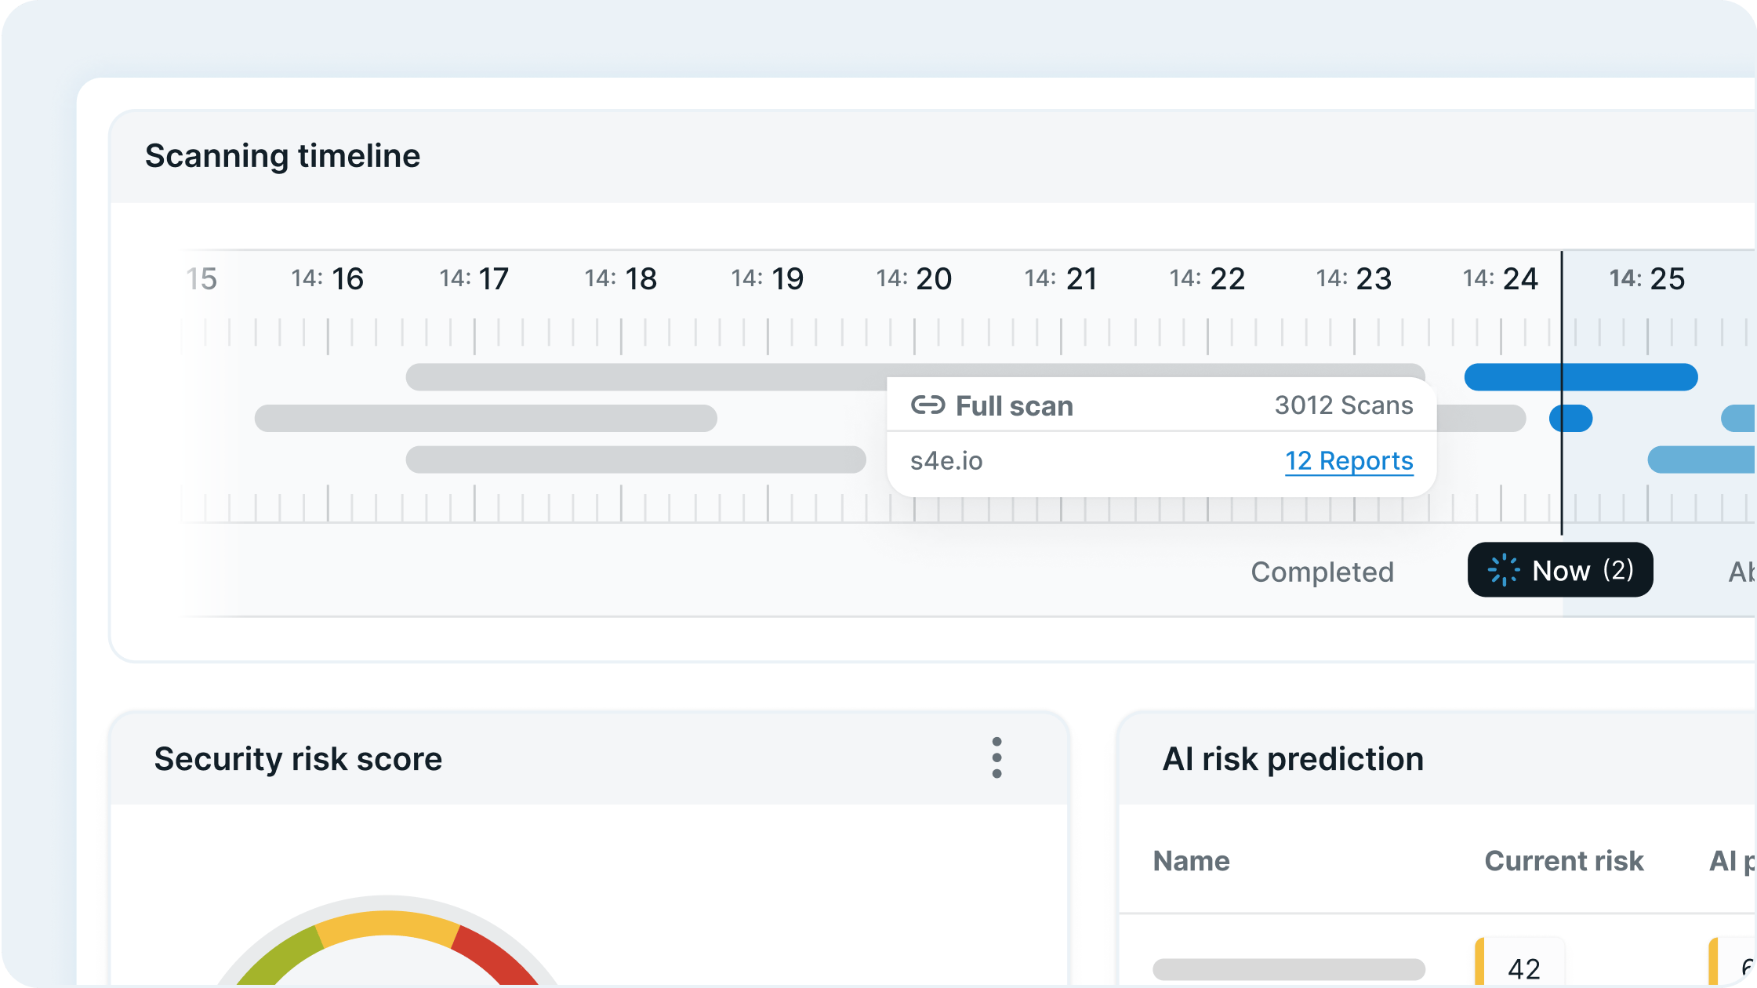Viewport: 1757px width, 988px height.
Task: Click the Name column header
Action: [x=1191, y=861]
